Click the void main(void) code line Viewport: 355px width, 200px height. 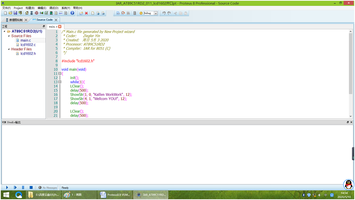74,69
